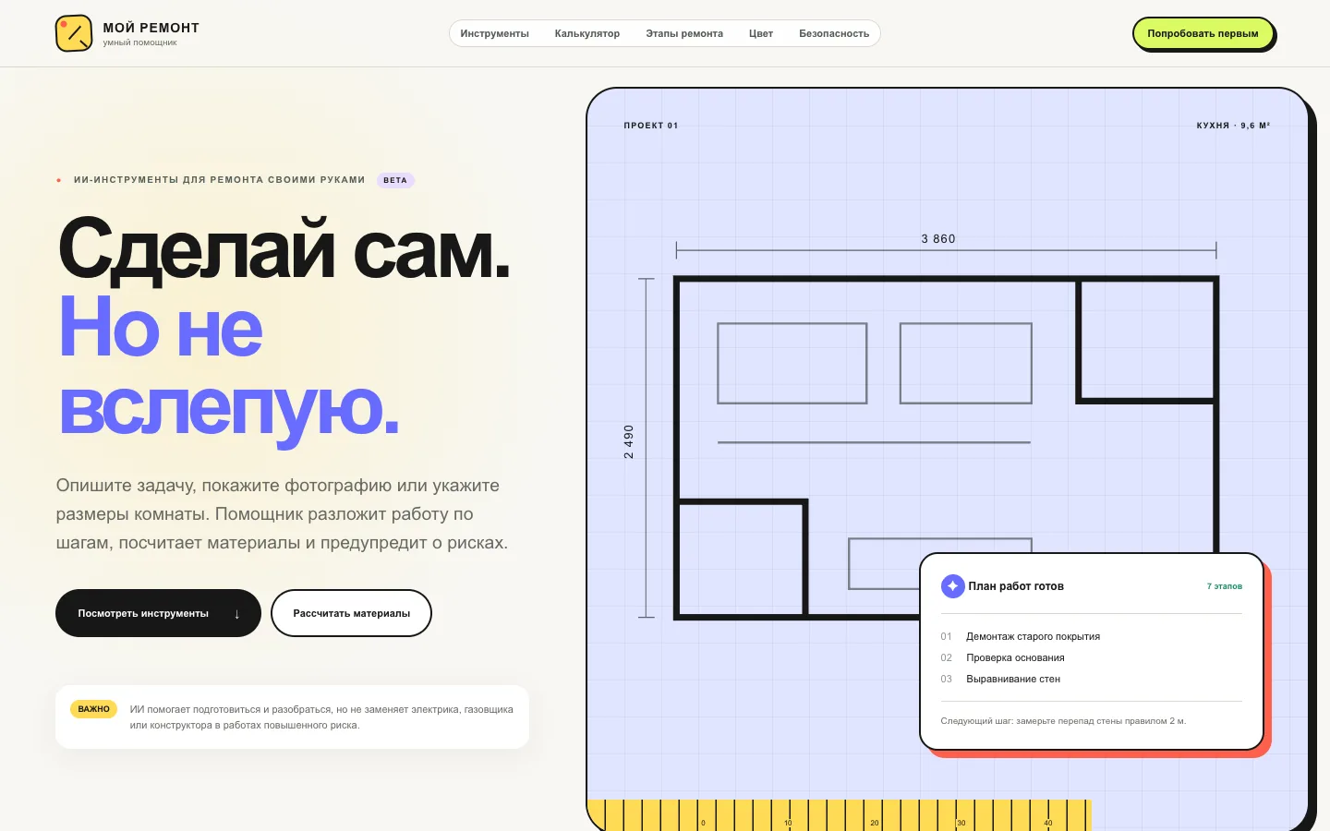Go to the Калькулятор nav section
This screenshot has height=831, width=1330.
587,33
